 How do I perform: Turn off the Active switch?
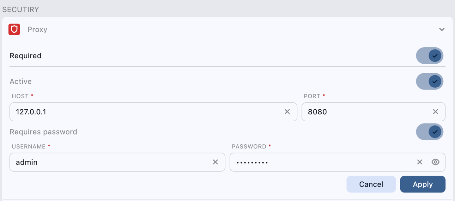tap(430, 81)
